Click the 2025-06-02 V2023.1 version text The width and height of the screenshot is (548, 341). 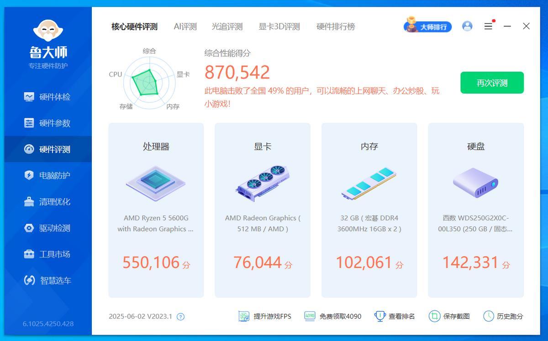coord(141,316)
